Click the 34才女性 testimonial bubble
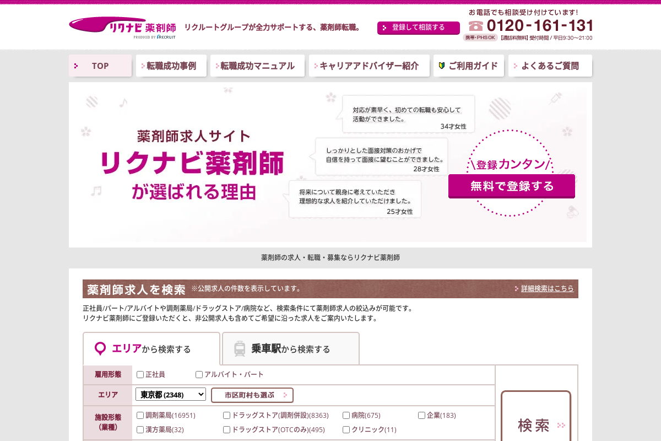 point(408,114)
